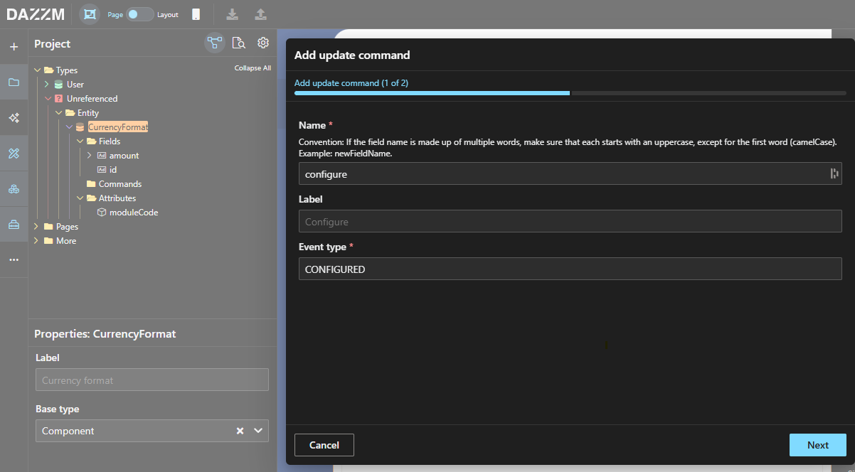
Task: Click the red question-mark Unreferenced icon
Action: [59, 99]
